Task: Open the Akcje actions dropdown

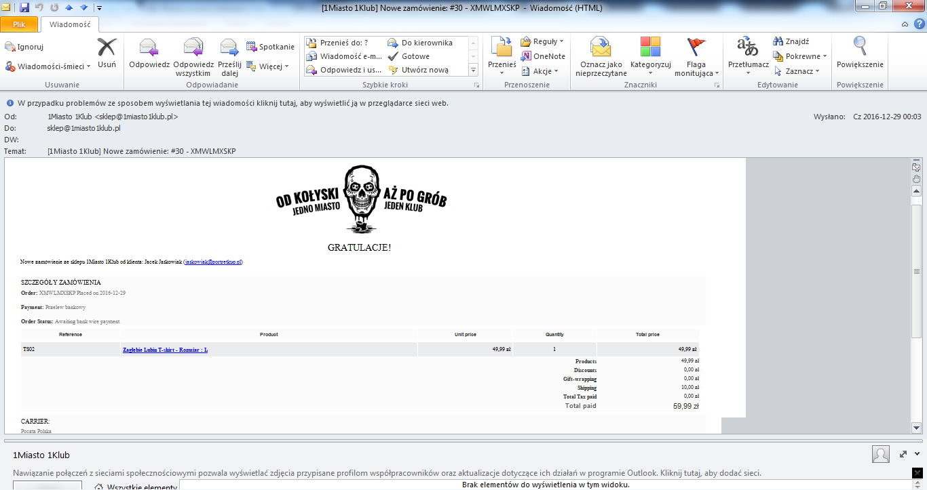Action: pos(541,71)
